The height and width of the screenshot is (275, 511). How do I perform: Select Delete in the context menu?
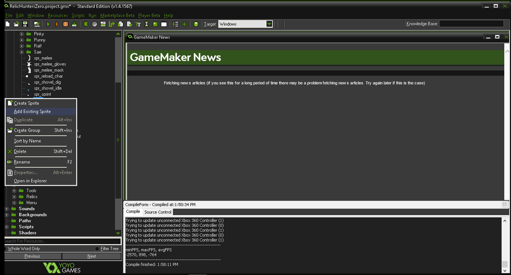[41, 151]
